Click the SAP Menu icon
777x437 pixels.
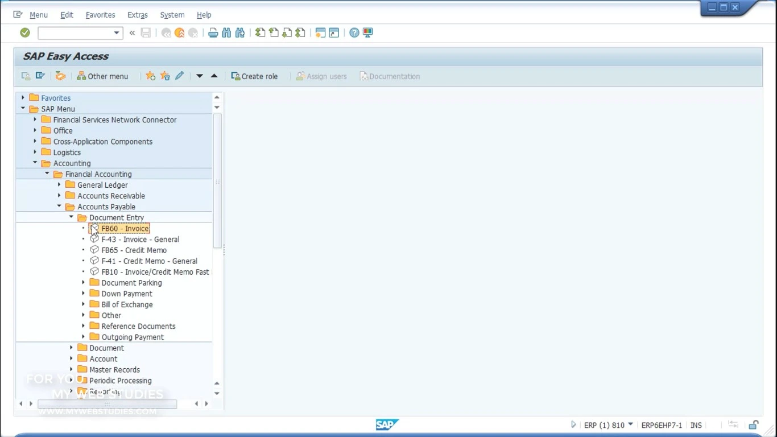coord(40,76)
